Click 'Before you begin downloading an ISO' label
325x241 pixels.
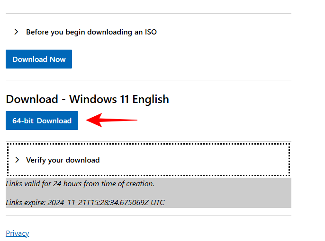pos(91,32)
